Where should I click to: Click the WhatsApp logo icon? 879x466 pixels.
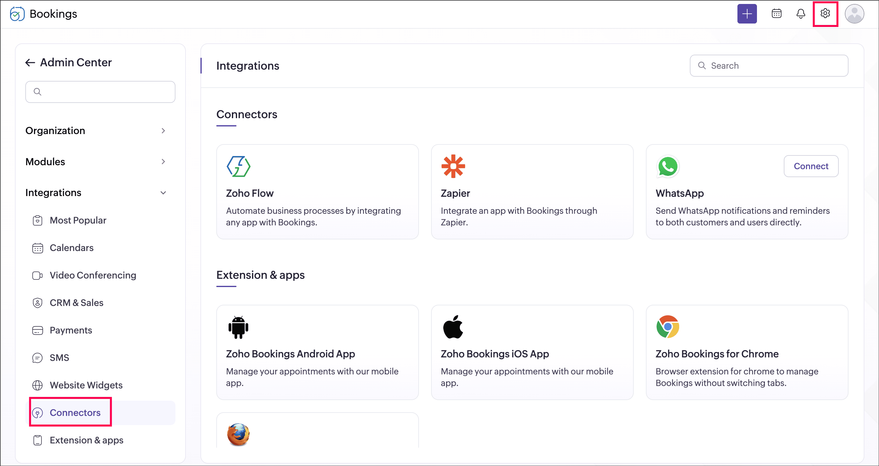(x=668, y=166)
